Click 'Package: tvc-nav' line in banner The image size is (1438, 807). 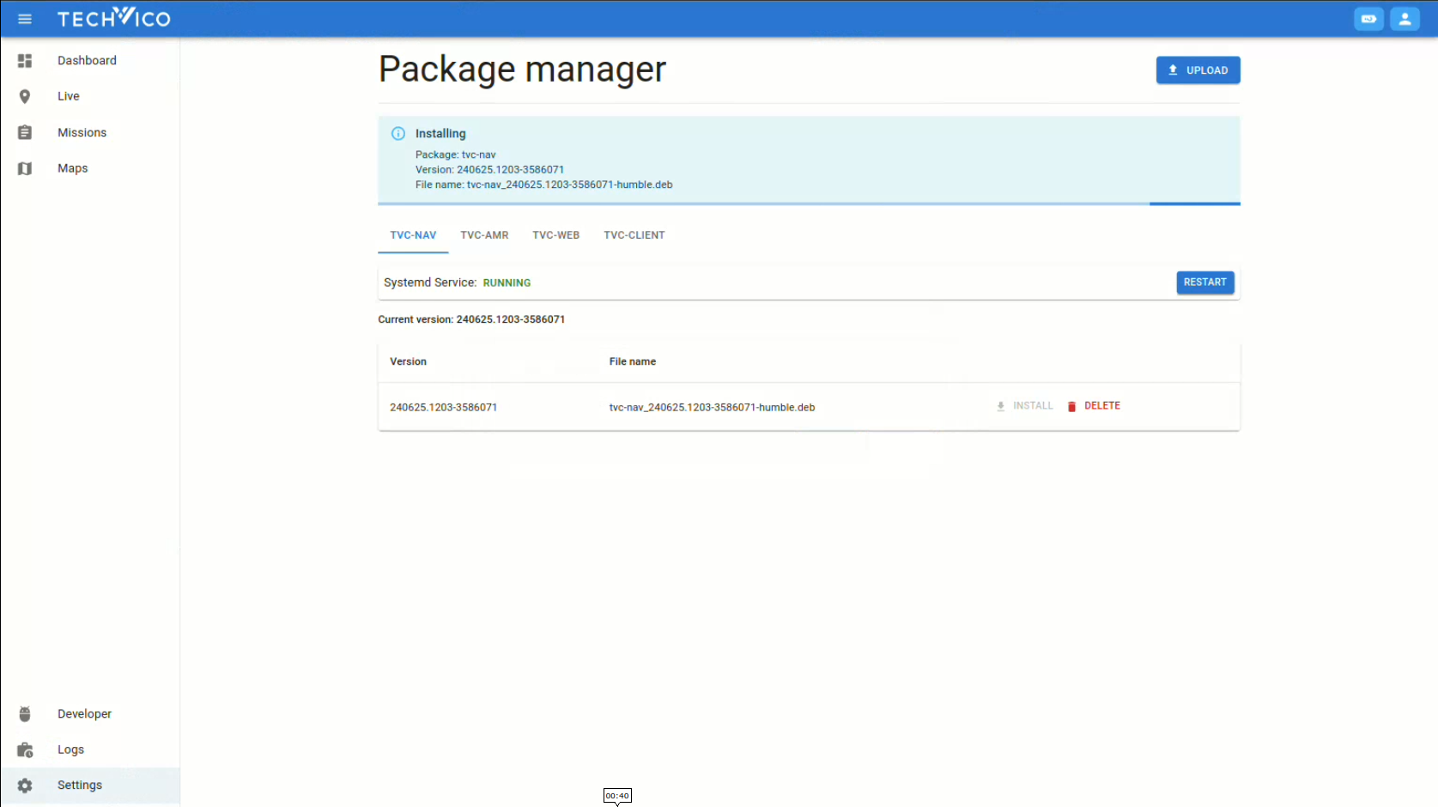tap(455, 155)
